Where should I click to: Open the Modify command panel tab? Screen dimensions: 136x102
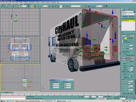pos(124,9)
